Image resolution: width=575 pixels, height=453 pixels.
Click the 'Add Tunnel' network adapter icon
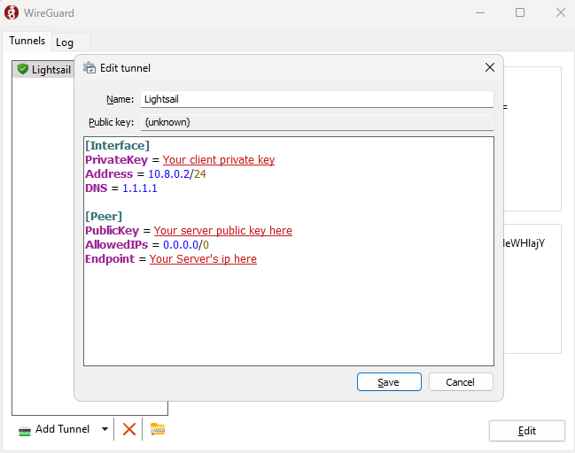tap(25, 431)
